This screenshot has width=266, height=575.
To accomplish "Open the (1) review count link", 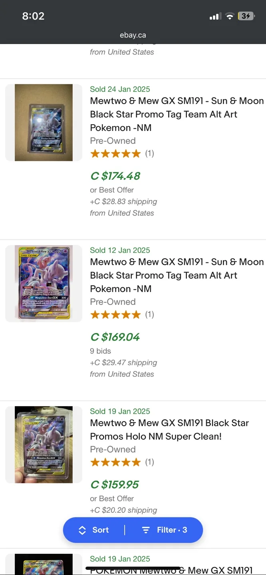I will (149, 153).
